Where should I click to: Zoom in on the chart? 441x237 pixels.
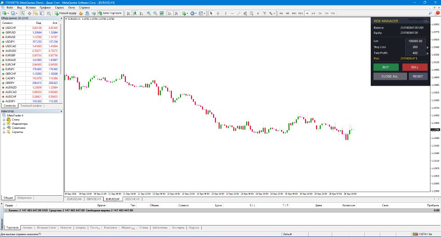[x=148, y=13]
